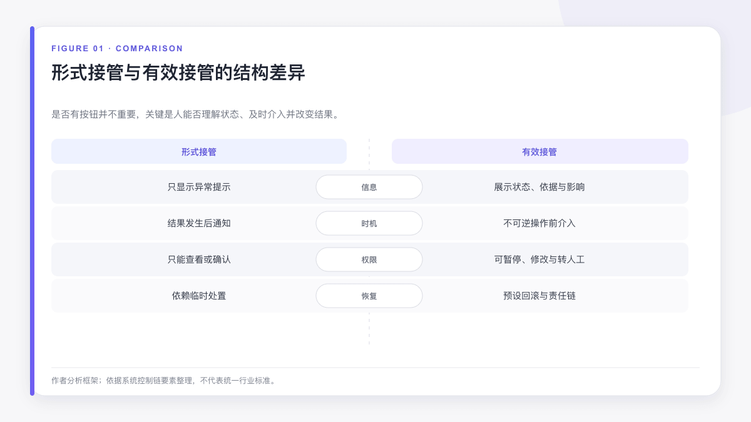
Task: Click the title 形式接管与有效接管的结构差异
Action: (178, 73)
